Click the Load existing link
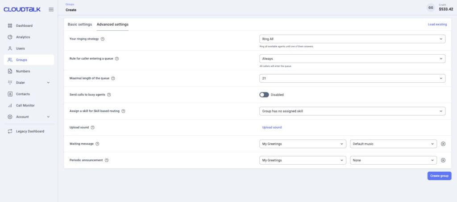This screenshot has width=457, height=202. 437,24
